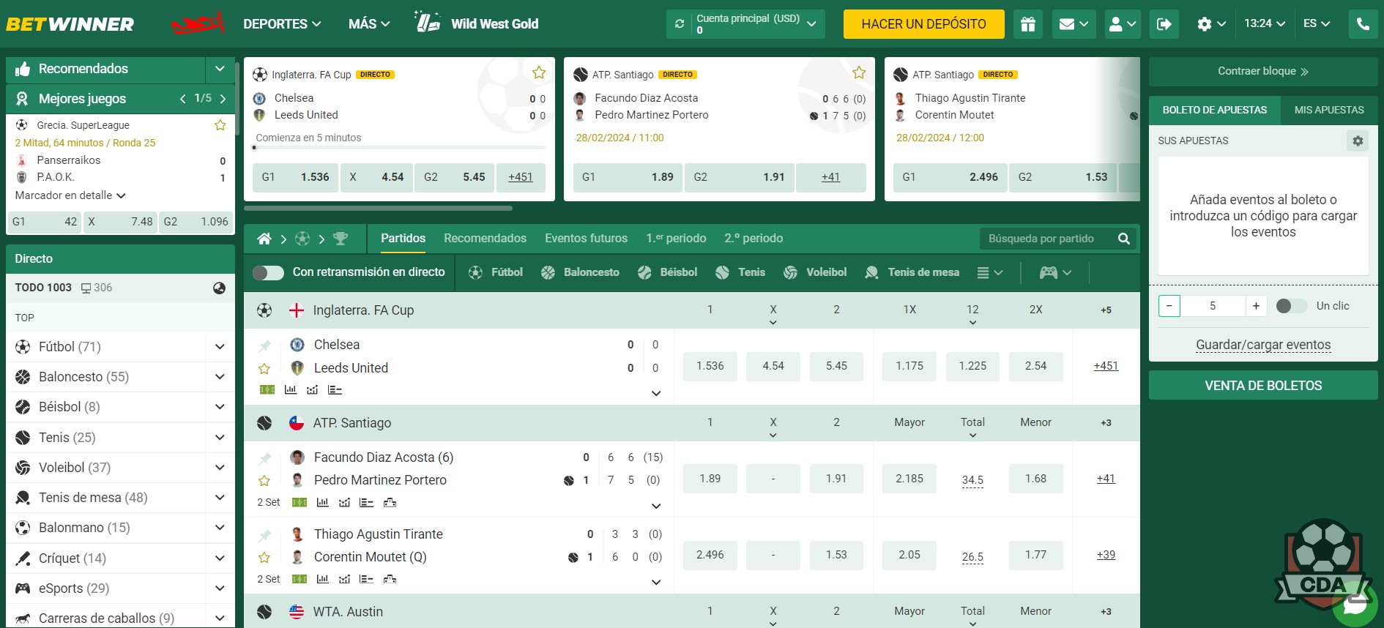Open the more sports list icon
The height and width of the screenshot is (628, 1384).
pos(989,272)
